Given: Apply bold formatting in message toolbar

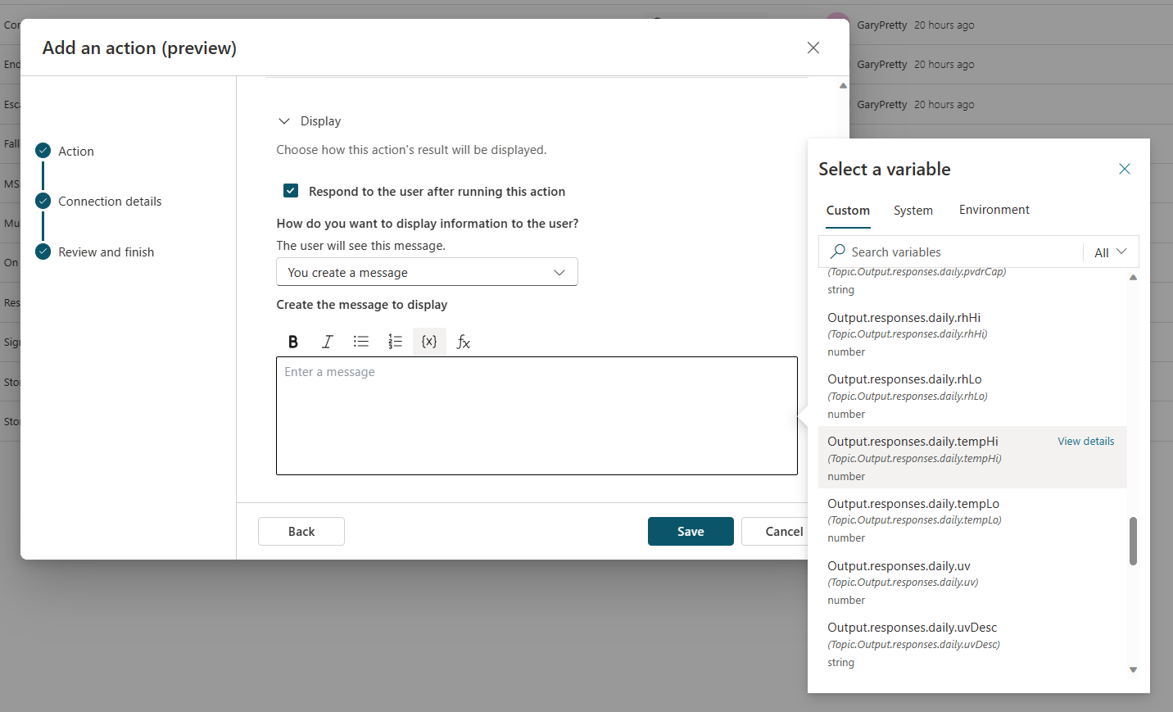Looking at the screenshot, I should [x=293, y=342].
